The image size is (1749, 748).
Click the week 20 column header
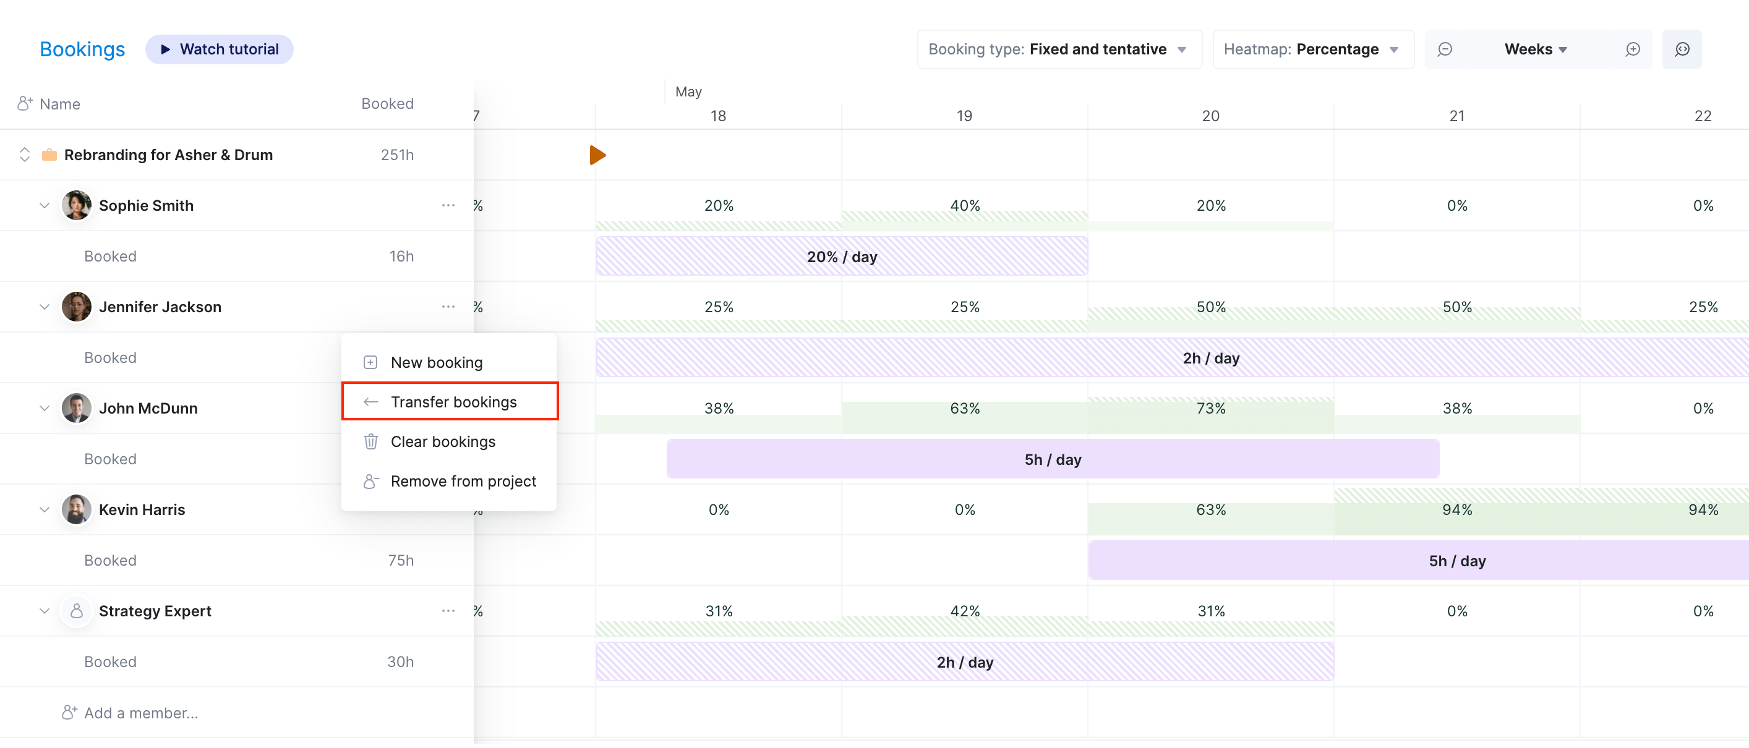pos(1210,116)
